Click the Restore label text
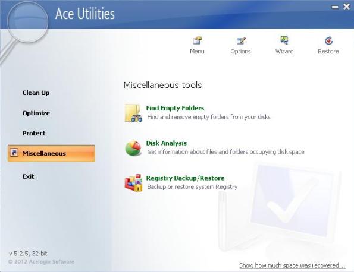 [x=328, y=52]
